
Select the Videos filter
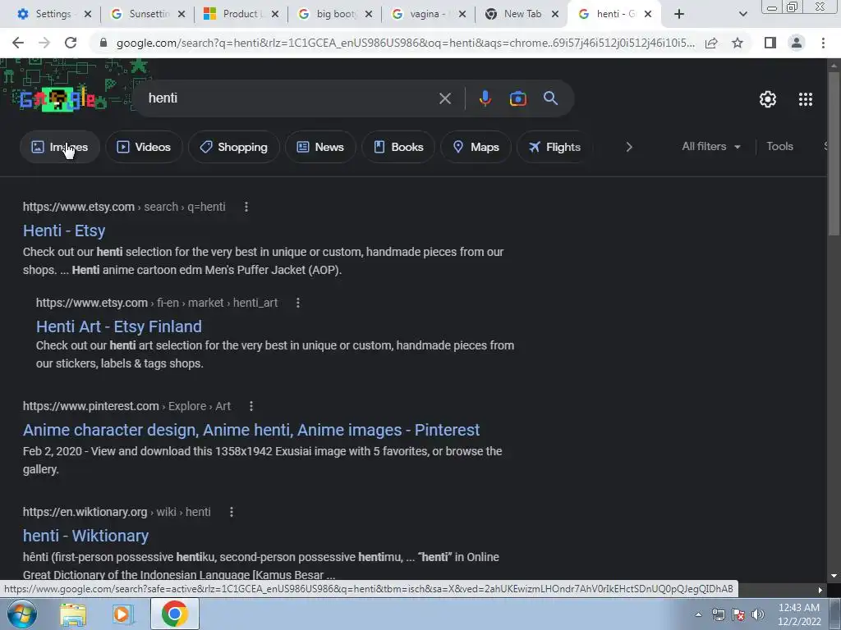click(145, 147)
